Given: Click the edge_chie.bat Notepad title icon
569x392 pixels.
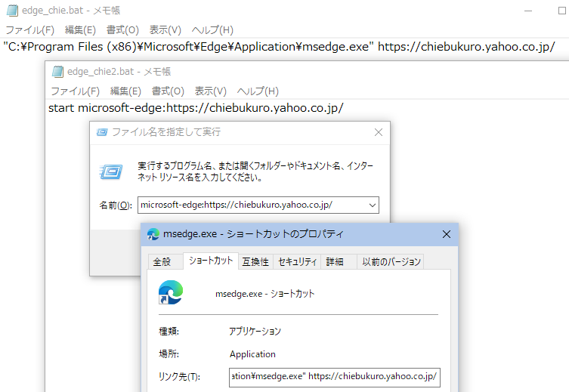Looking at the screenshot, I should pos(12,10).
